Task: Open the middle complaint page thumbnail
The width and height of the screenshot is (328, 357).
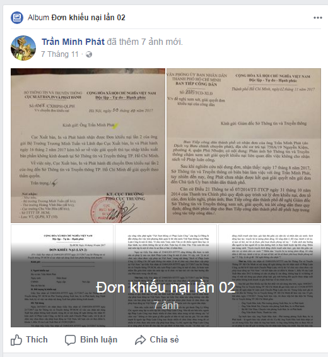Action: pyautogui.click(x=166, y=275)
